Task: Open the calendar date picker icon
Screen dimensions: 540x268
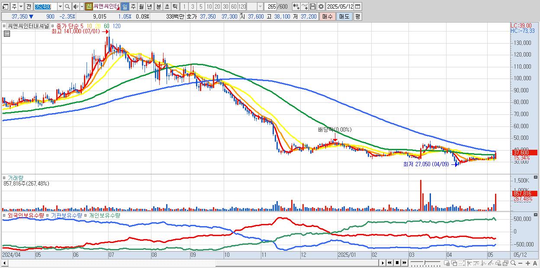Action: point(358,6)
